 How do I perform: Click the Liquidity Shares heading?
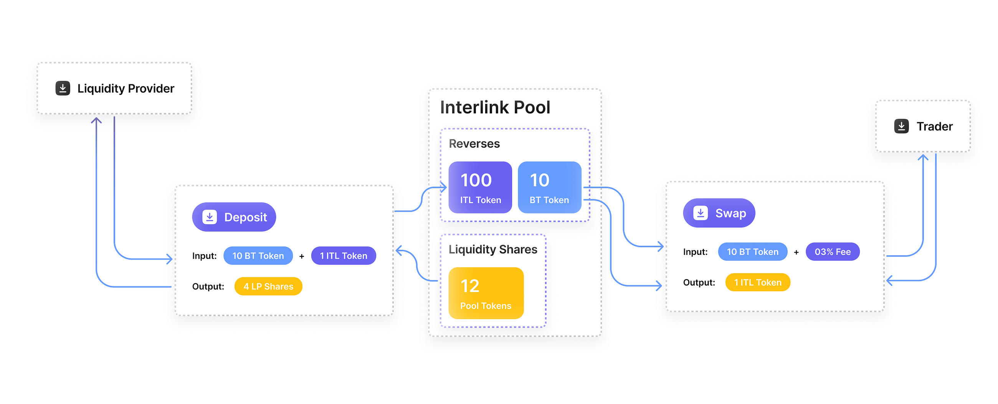493,250
